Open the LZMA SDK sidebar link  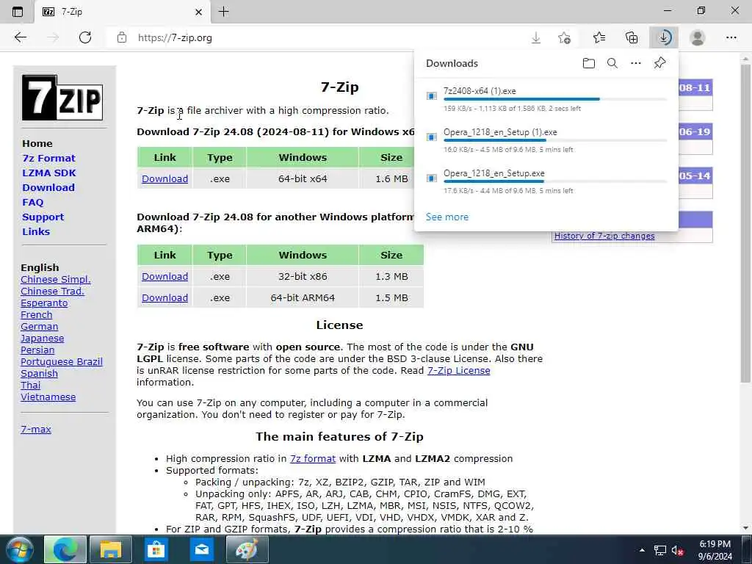pos(49,173)
